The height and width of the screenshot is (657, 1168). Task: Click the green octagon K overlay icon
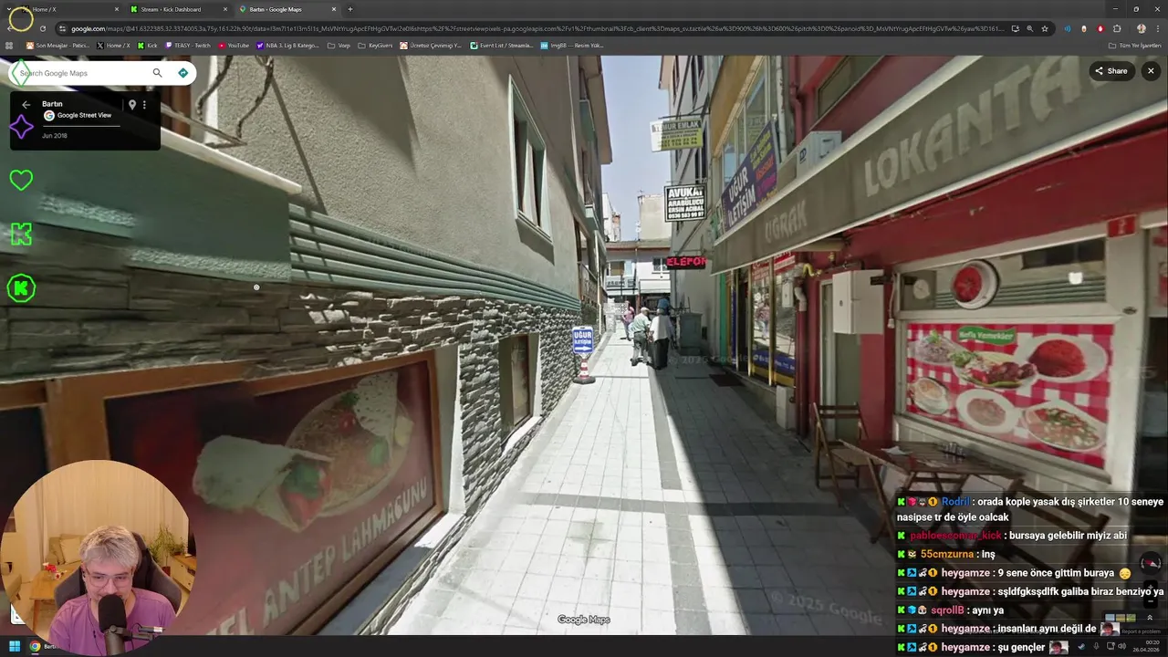[21, 288]
